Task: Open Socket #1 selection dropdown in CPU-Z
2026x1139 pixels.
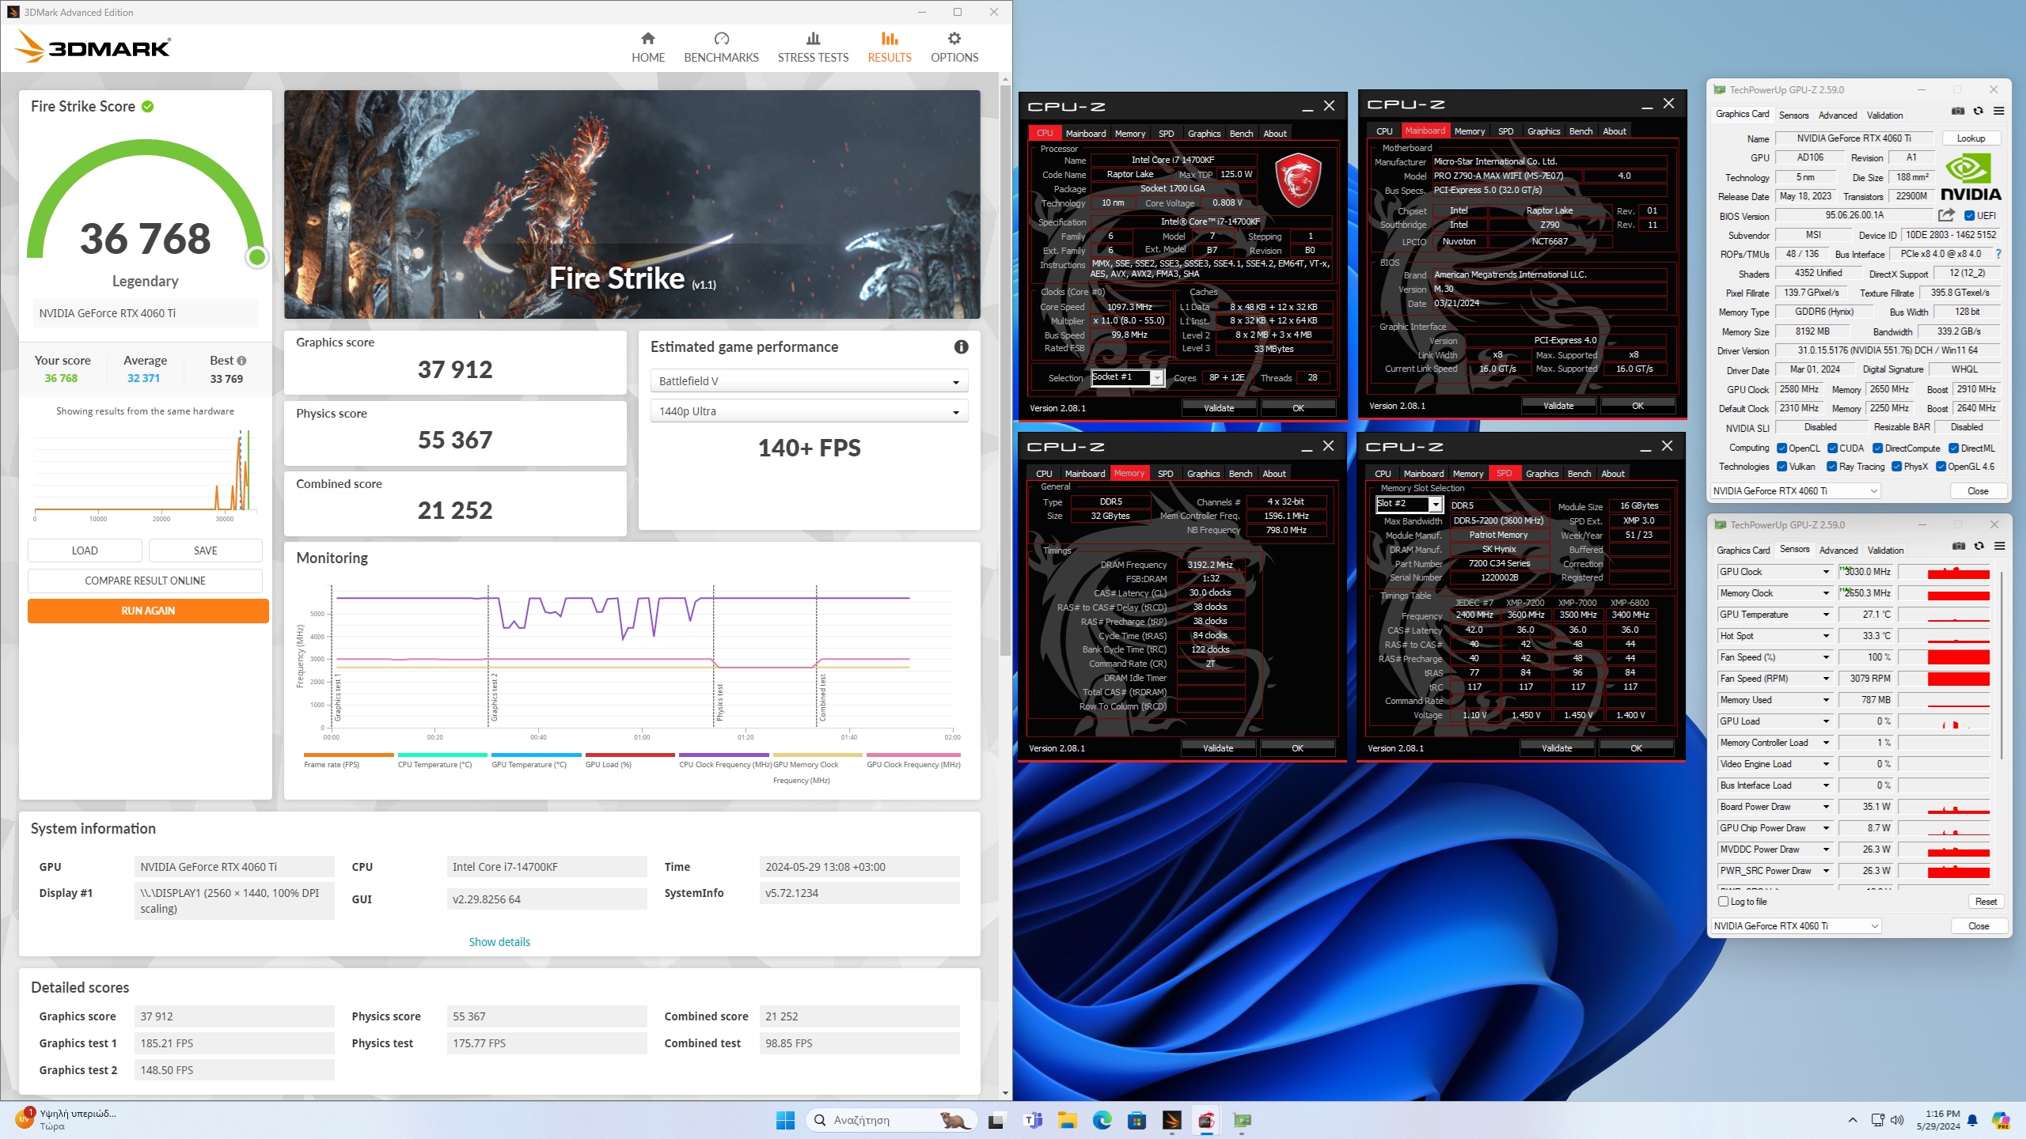Action: point(1128,377)
